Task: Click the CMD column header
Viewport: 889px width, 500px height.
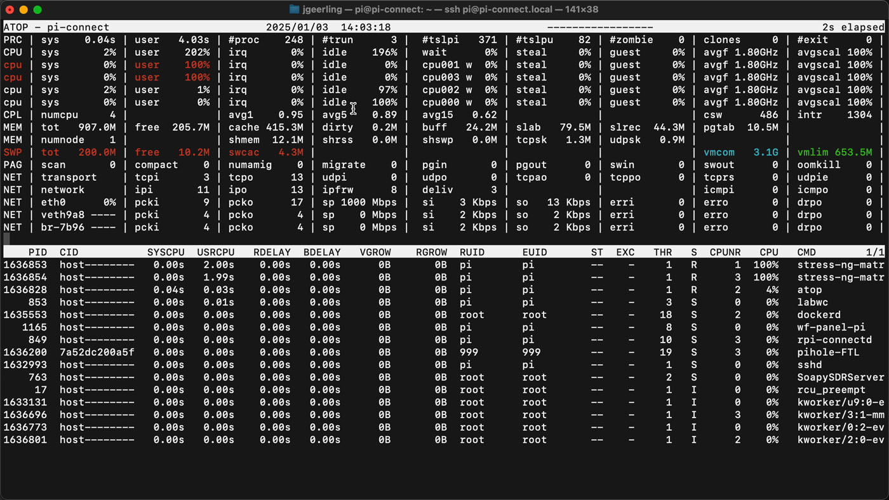Action: click(x=808, y=251)
